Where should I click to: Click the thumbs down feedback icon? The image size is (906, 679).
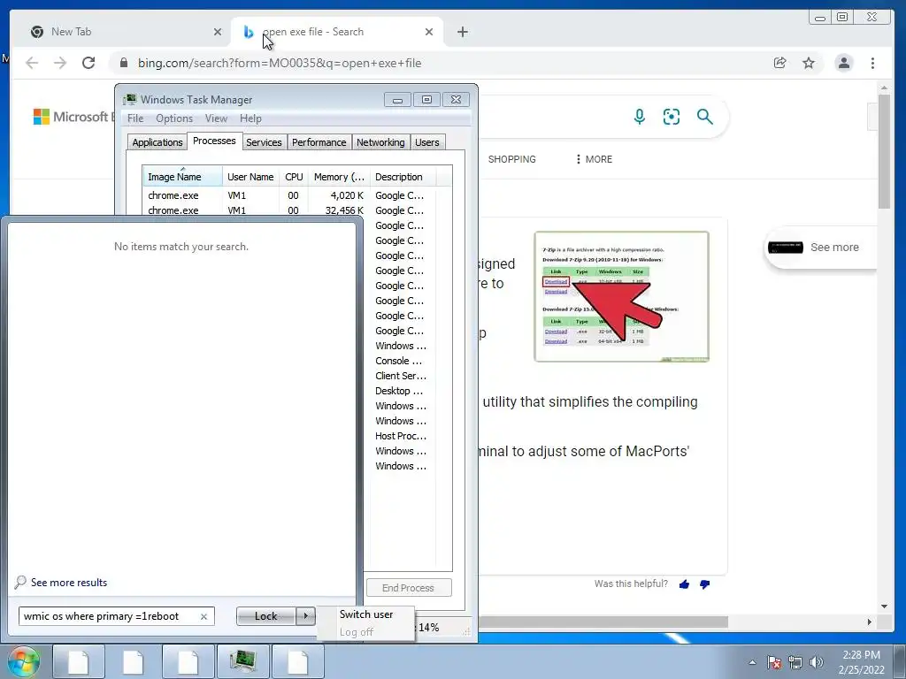click(704, 584)
